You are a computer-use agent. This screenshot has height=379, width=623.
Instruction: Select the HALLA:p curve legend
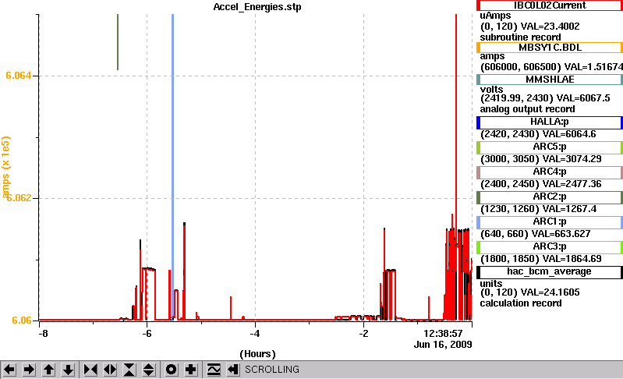[550, 122]
